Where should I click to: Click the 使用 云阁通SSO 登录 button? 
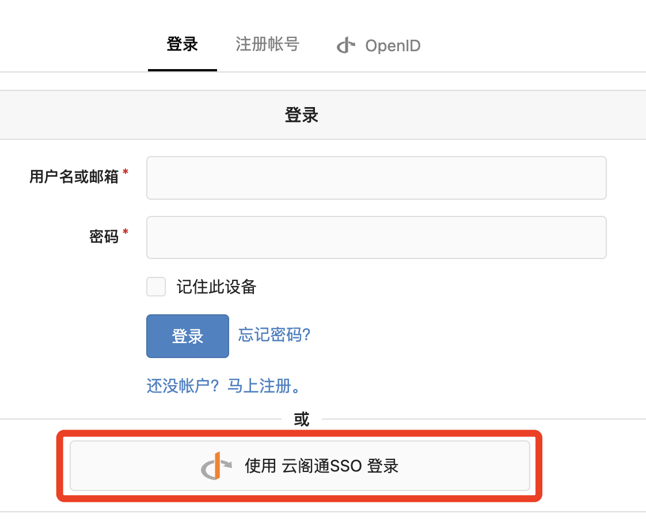tap(299, 466)
